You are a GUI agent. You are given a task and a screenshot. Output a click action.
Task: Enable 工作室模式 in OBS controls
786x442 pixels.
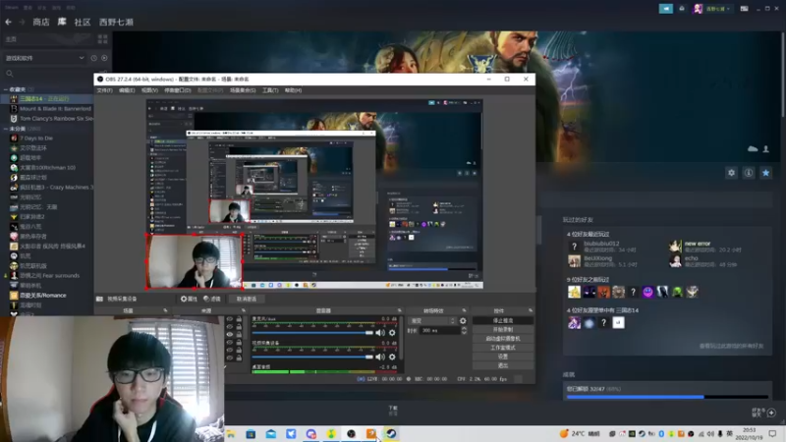503,348
